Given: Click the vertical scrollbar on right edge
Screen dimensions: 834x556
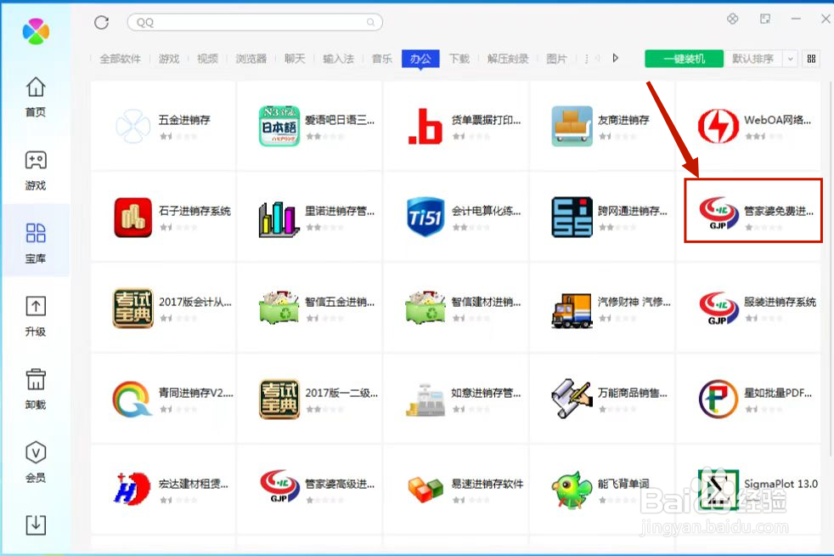Looking at the screenshot, I should point(831,269).
